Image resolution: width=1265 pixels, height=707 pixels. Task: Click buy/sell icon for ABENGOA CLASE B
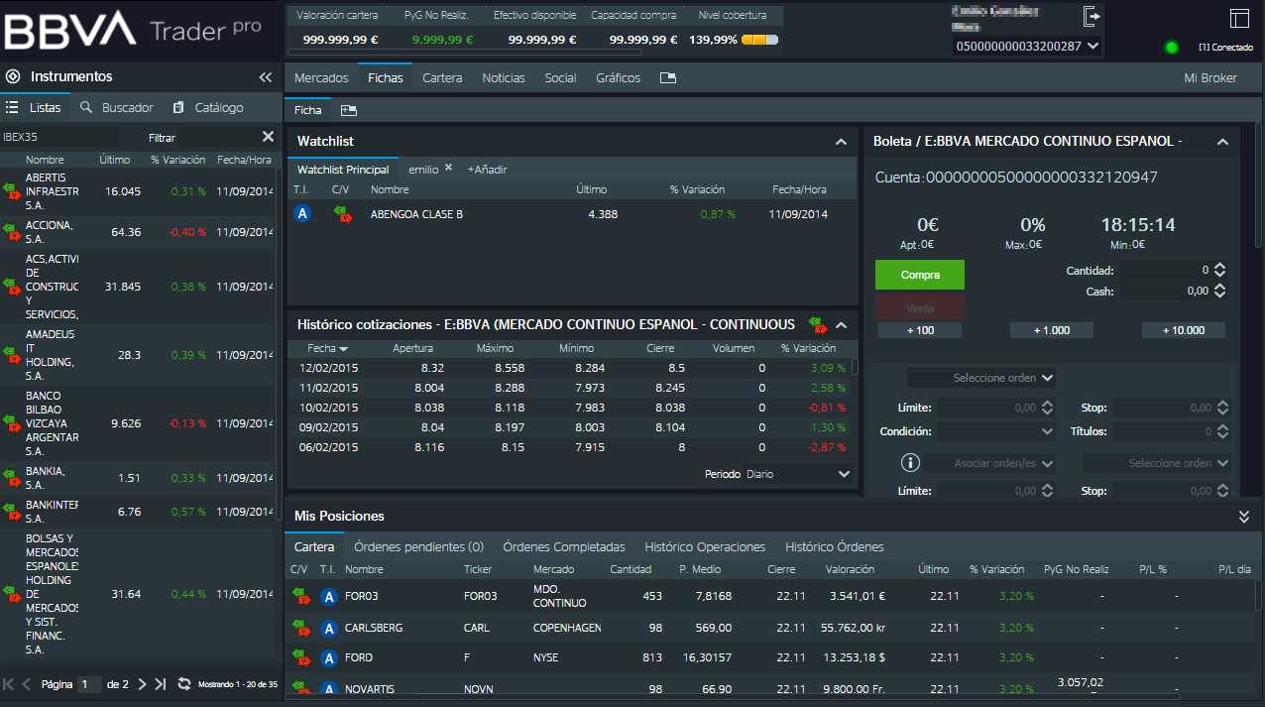(342, 213)
